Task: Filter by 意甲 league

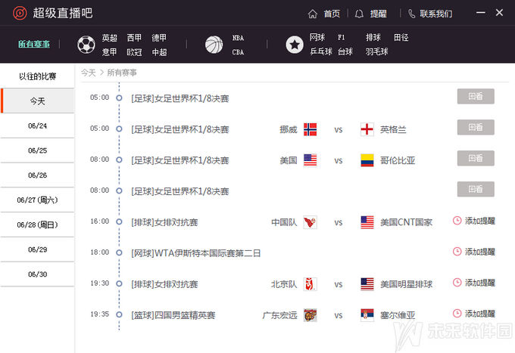Action: [109, 52]
